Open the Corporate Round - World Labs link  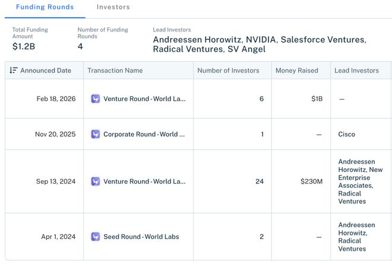pyautogui.click(x=144, y=134)
